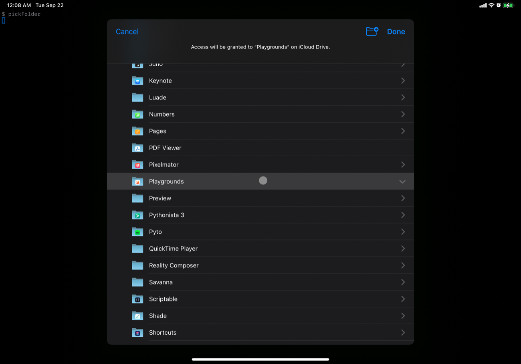Select the Numbers folder icon
Screen dimensions: 521x364
click(137, 114)
